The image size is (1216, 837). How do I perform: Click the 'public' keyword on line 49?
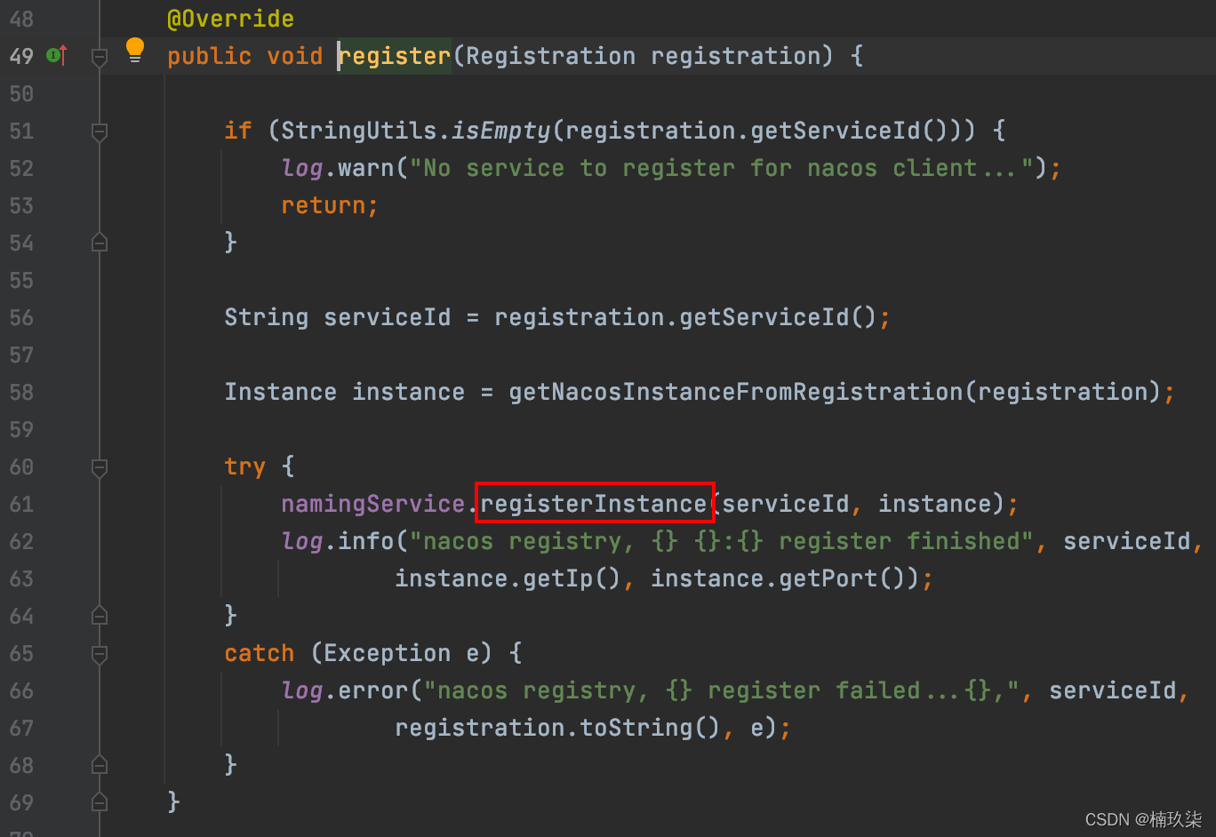[x=210, y=56]
